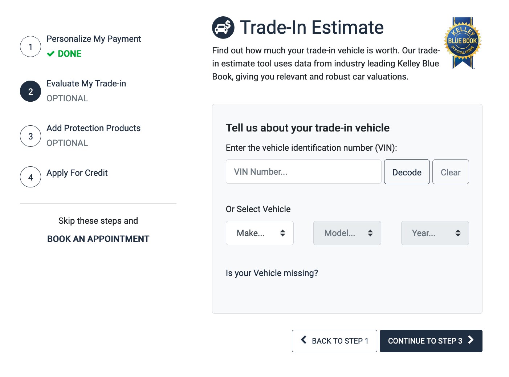Click the Kelley Blue Book badge
Image resolution: width=509 pixels, height=377 pixels.
pyautogui.click(x=463, y=43)
